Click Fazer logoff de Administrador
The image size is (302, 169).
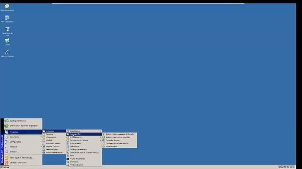tap(23, 158)
